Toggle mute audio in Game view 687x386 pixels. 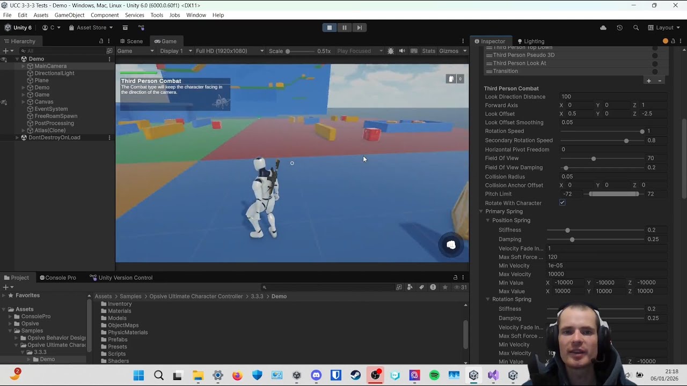coord(402,51)
